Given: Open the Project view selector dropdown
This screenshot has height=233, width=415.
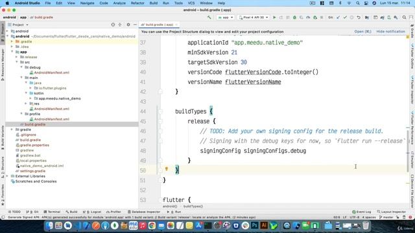Looking at the screenshot, I should pos(18,25).
